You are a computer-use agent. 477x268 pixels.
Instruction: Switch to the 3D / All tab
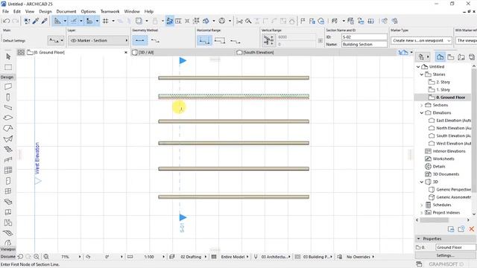[x=146, y=52]
